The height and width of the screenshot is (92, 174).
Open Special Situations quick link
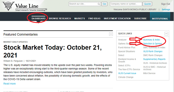coord(127,51)
